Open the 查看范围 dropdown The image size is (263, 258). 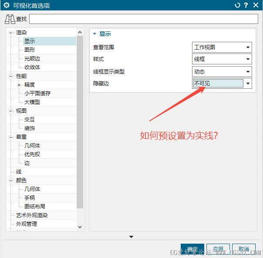pos(222,47)
